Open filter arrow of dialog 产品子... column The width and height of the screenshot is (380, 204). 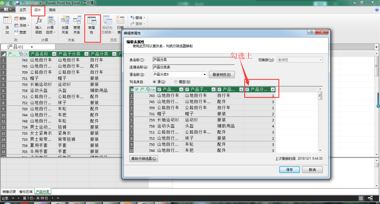point(213,89)
